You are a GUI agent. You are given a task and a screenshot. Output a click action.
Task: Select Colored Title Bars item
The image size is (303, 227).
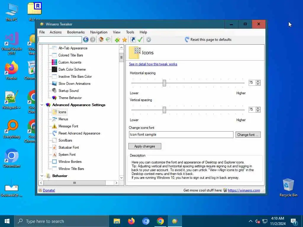click(x=70, y=55)
